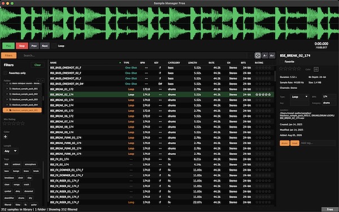
Task: Open the Type dropdown showing Loop
Action: pos(299,97)
